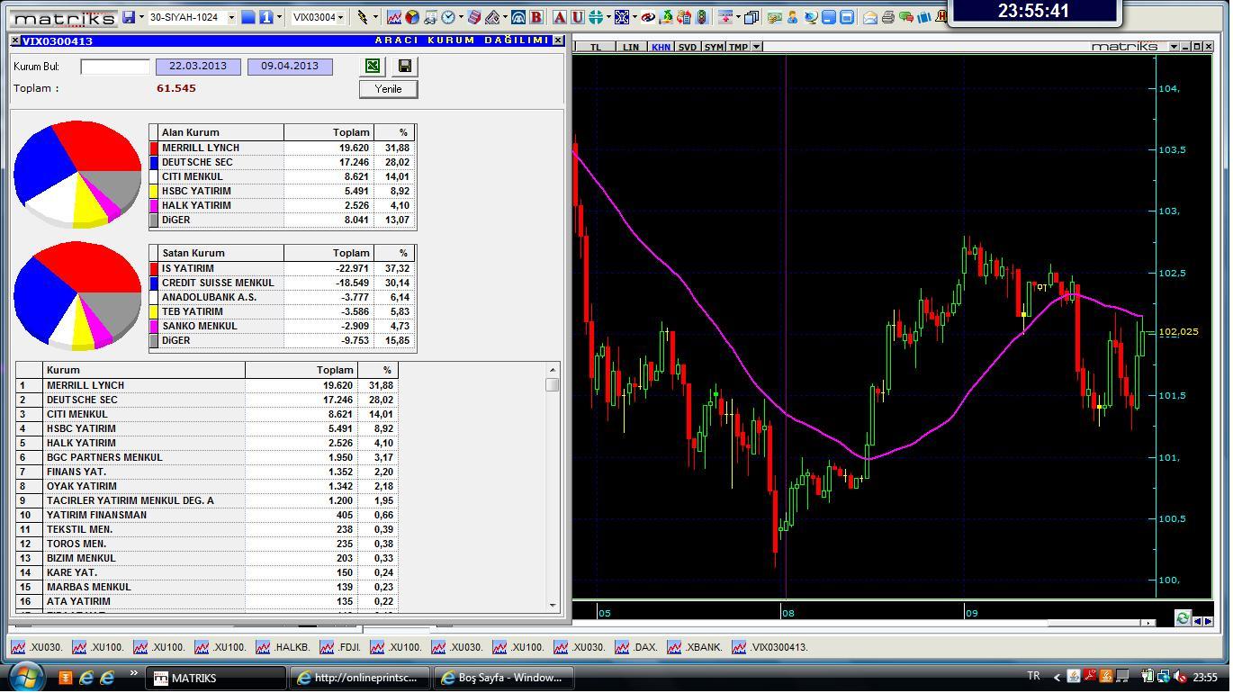Click the blue number 1 page icon
Viewport: 1233px width, 693px height.
coord(266,17)
